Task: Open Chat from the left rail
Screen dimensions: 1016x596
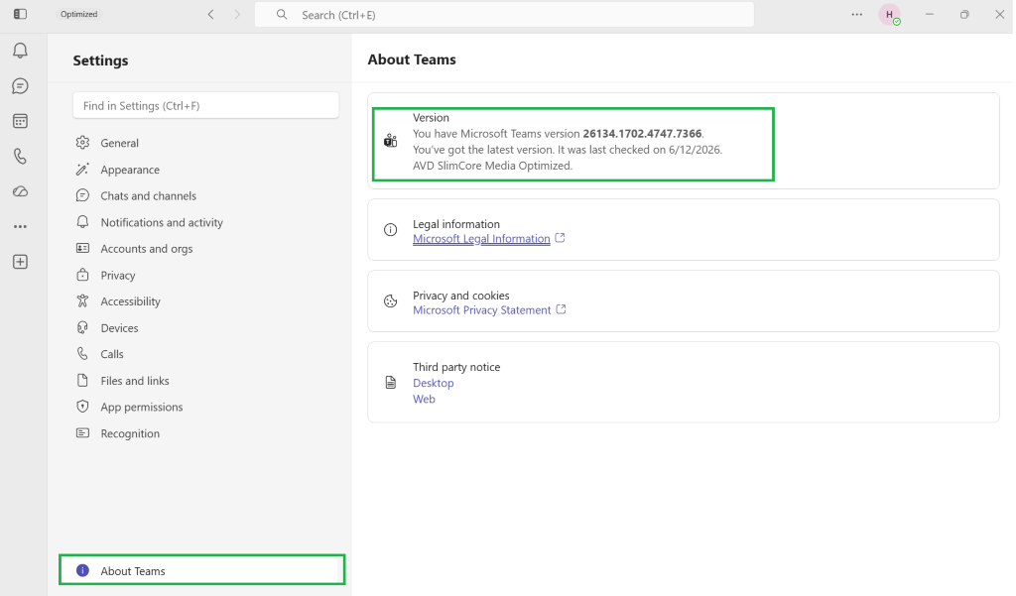Action: point(20,86)
